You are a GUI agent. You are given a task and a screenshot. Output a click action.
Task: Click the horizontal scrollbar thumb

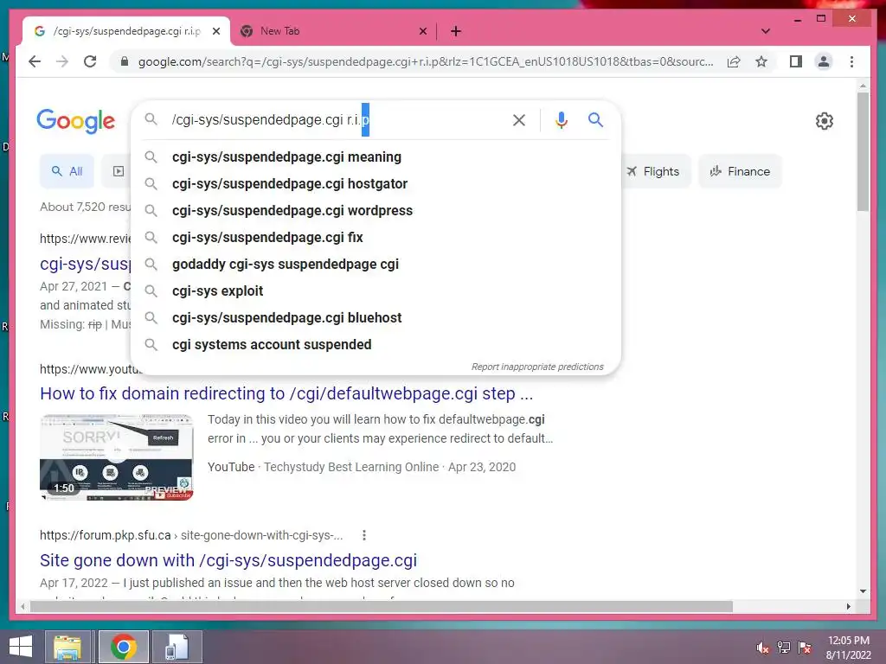[382, 606]
